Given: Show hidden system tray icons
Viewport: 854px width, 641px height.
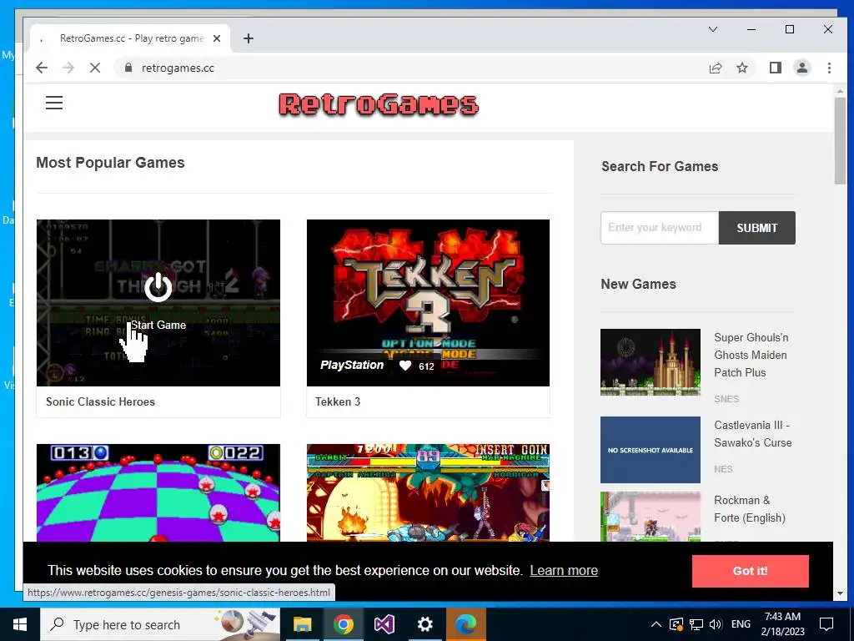Looking at the screenshot, I should pos(656,624).
